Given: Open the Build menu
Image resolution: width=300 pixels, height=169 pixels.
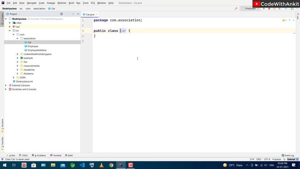Looking at the screenshot, I should pos(71,3).
